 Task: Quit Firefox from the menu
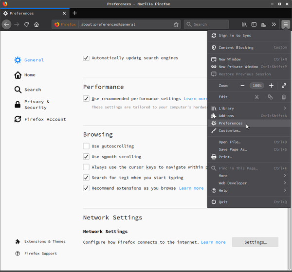tap(249, 202)
